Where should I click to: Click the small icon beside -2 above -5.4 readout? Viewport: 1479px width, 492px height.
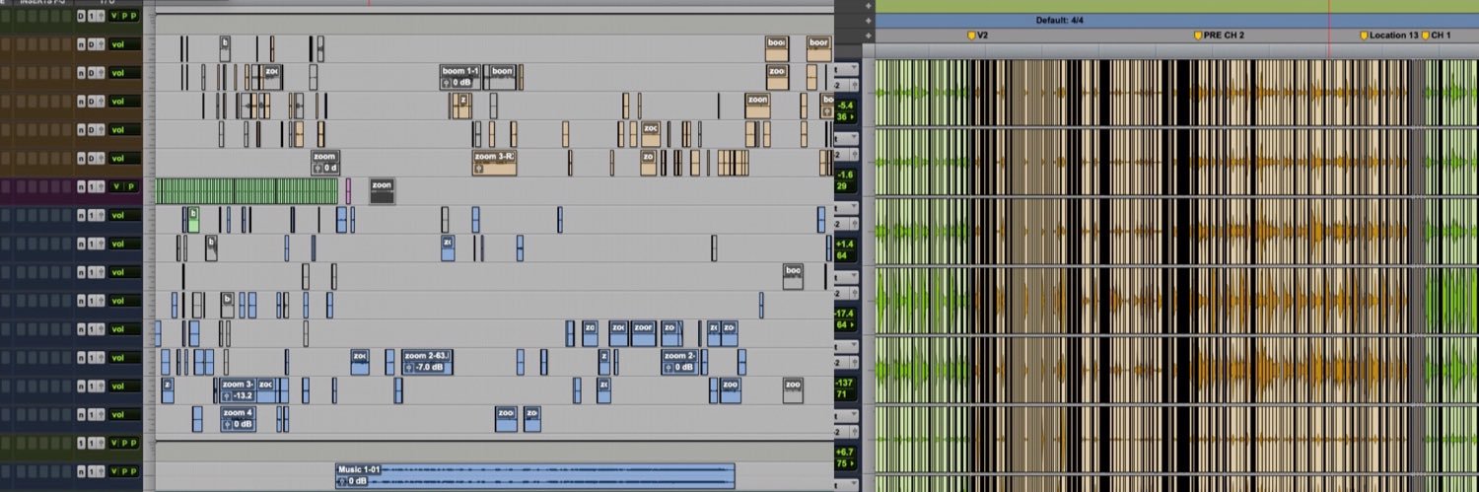point(855,85)
